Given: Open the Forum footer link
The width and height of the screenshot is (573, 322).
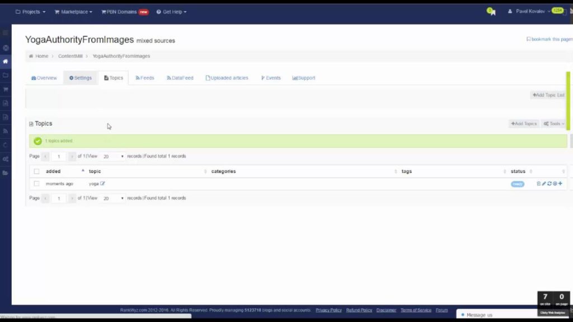Looking at the screenshot, I should click(x=442, y=310).
